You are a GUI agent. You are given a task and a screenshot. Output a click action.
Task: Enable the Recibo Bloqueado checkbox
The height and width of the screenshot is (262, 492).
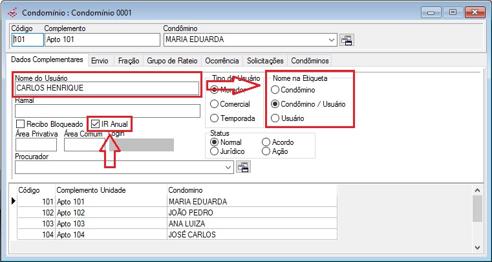pos(21,124)
